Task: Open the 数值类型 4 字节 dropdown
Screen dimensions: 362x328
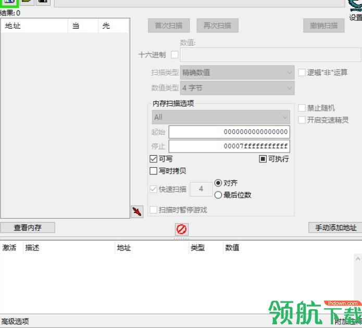Action: (x=237, y=87)
